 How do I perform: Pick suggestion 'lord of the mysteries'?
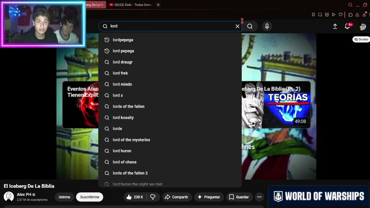170,140
